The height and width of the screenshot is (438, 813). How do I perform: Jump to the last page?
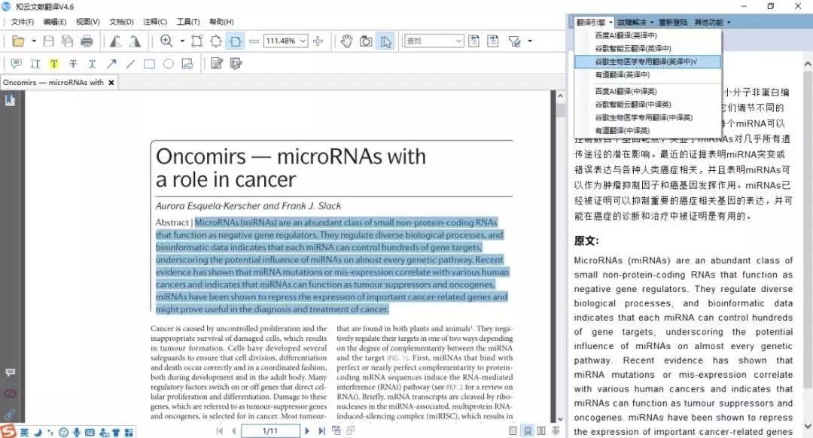(321, 430)
